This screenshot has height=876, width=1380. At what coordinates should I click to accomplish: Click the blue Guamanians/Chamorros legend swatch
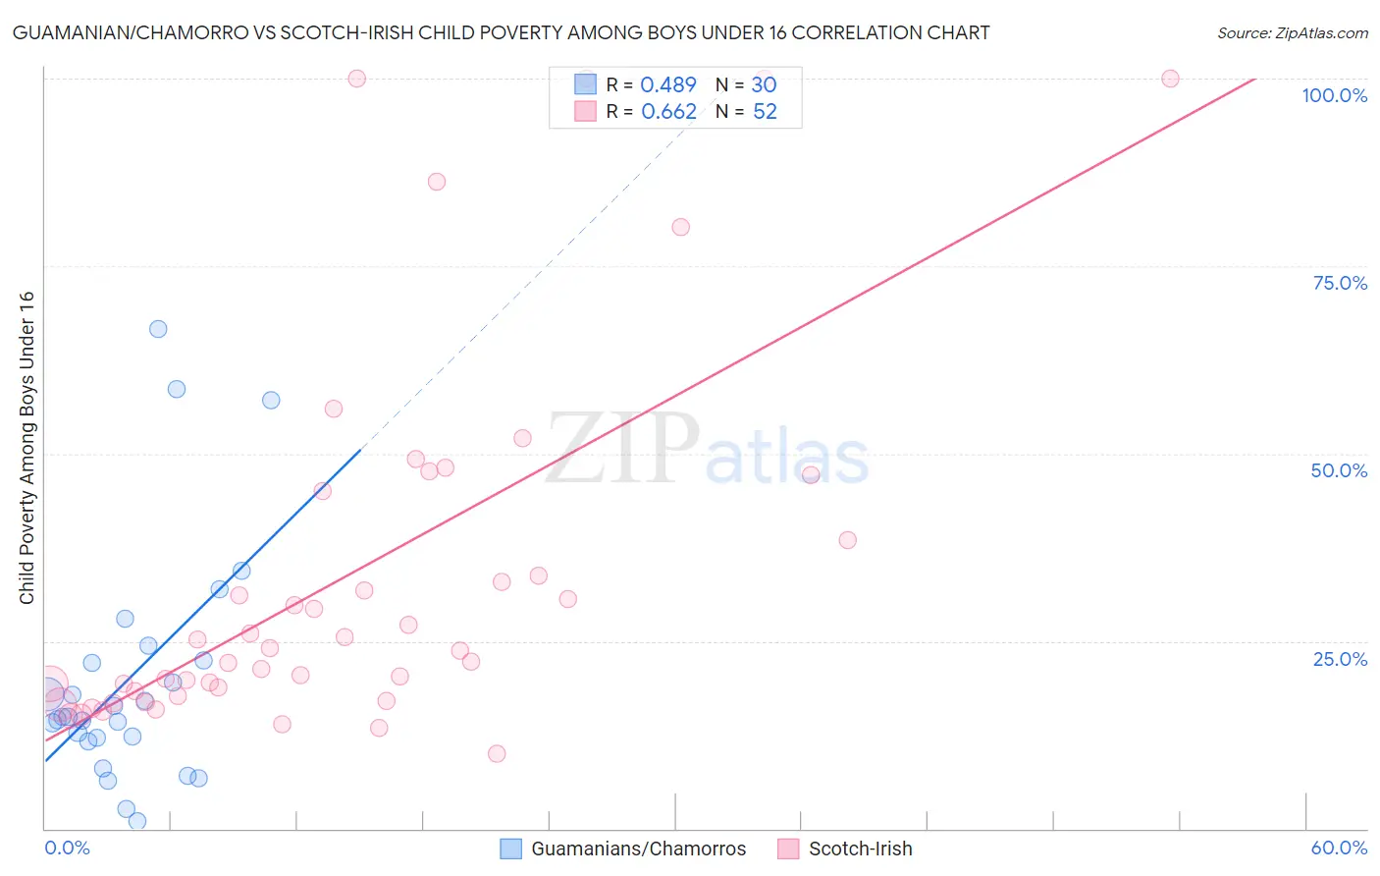pyautogui.click(x=510, y=849)
